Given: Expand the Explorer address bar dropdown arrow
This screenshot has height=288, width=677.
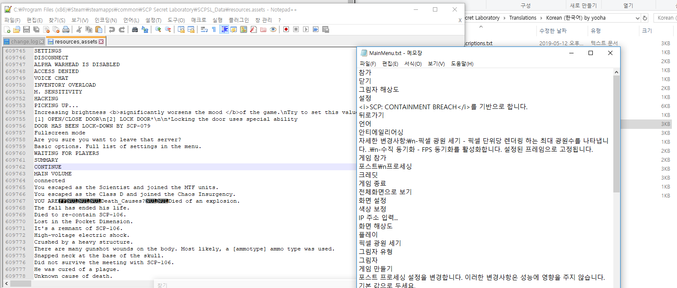Looking at the screenshot, I should [637, 18].
